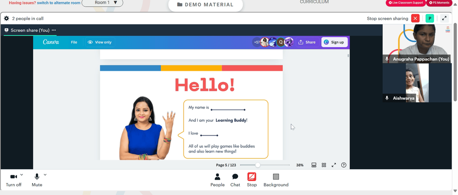Click the purple character collaborator avatar
The height and width of the screenshot is (195, 458).
289,42
